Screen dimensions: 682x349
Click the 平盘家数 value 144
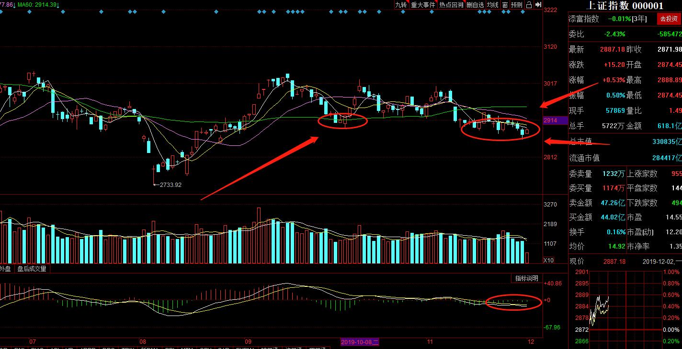[x=676, y=188]
